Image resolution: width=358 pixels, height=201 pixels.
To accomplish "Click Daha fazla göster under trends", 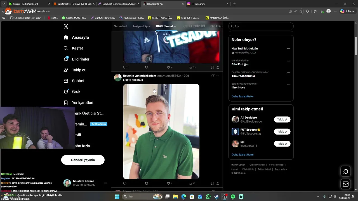I will [242, 96].
